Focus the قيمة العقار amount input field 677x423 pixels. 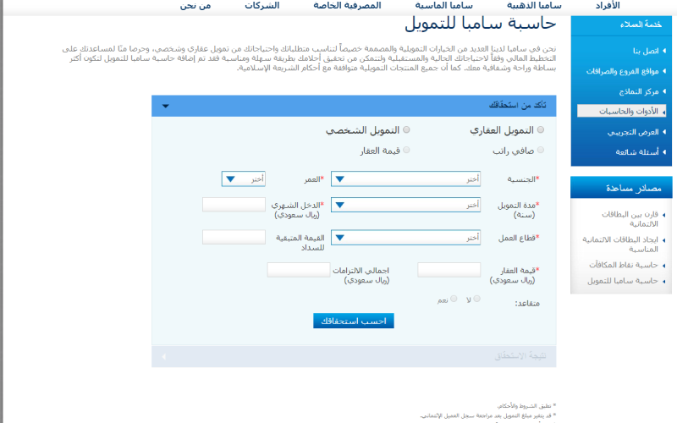pyautogui.click(x=449, y=270)
